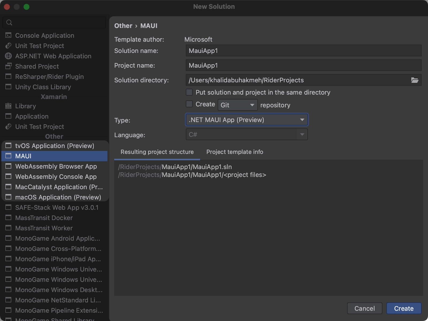
Task: Switch to the Project template info tab
Action: pyautogui.click(x=235, y=152)
